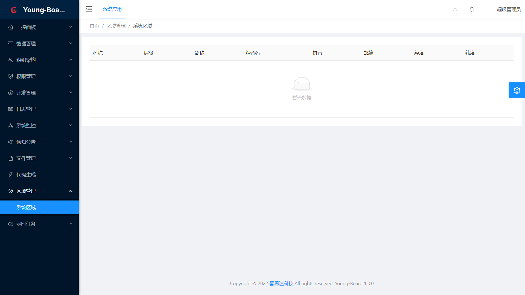Click the 主控面板 home icon

11,27
